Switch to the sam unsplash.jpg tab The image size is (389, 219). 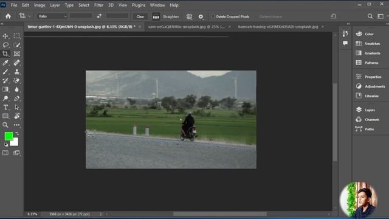(x=187, y=27)
